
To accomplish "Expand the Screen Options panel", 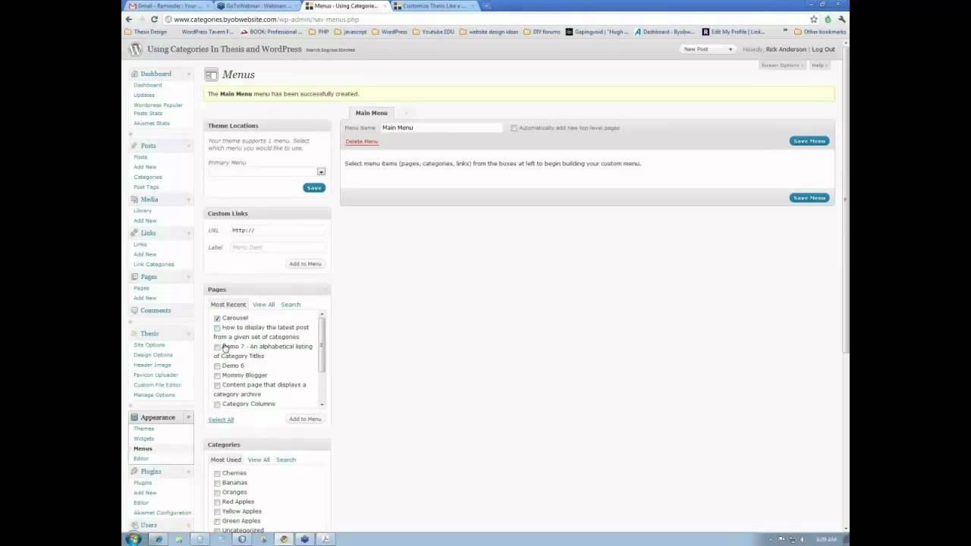I will coord(782,65).
